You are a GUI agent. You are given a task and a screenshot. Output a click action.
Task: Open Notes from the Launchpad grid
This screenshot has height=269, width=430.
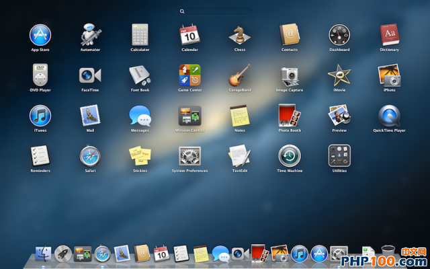[x=240, y=116]
